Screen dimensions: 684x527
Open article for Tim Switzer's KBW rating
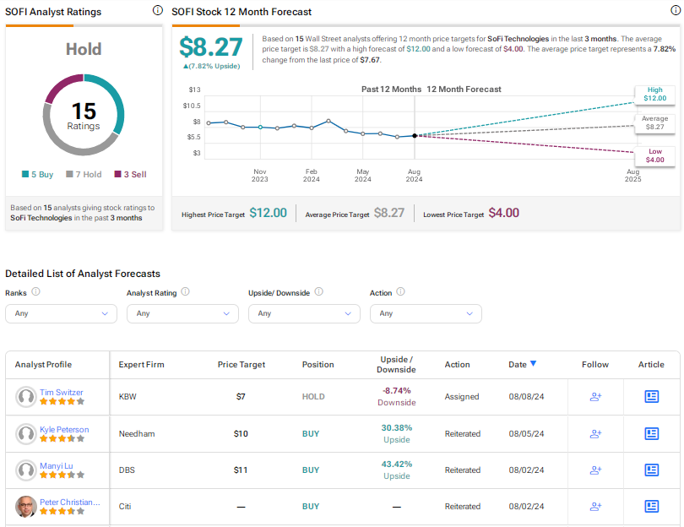click(651, 397)
